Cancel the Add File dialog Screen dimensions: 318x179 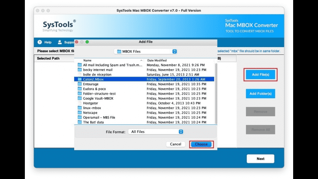175,144
